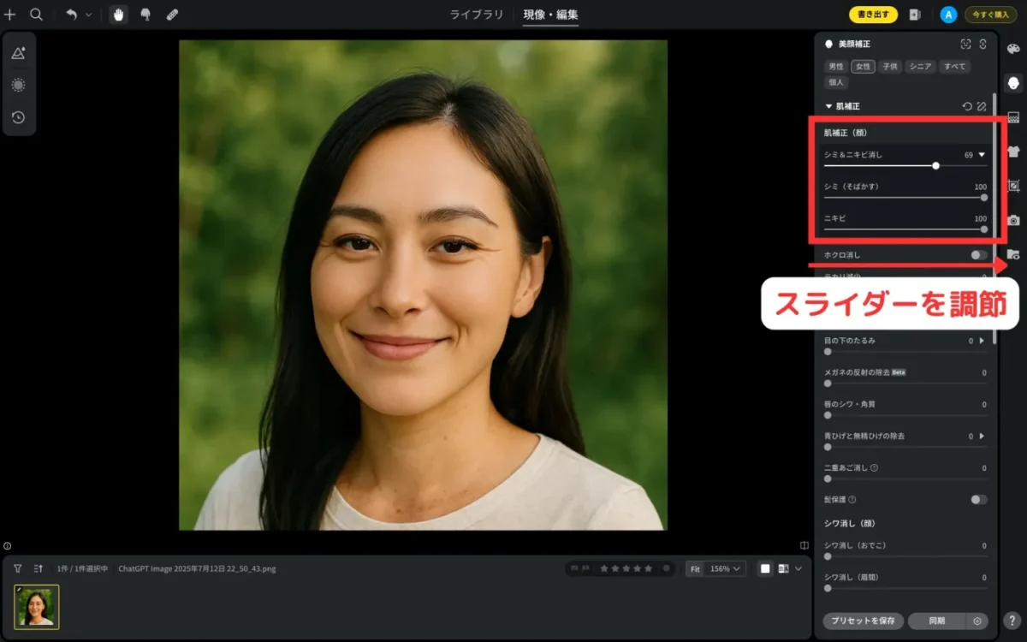Click the info icon at bottom left
The image size is (1027, 642).
coord(7,545)
